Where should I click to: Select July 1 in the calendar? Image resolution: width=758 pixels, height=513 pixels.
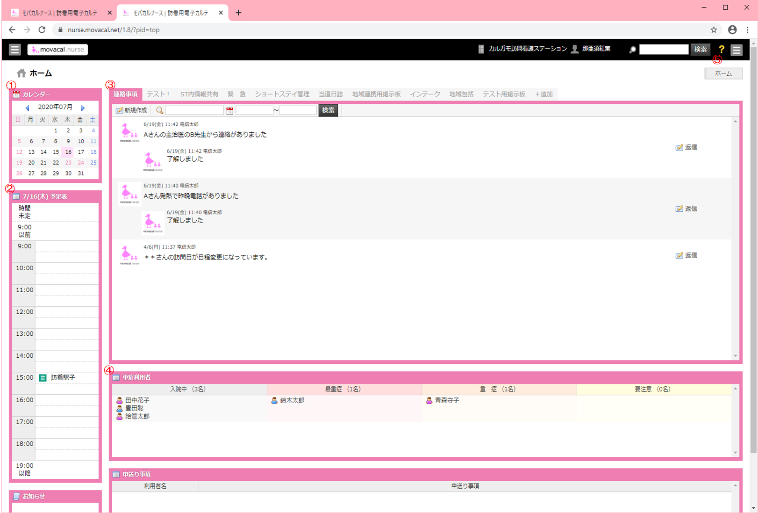pos(56,130)
